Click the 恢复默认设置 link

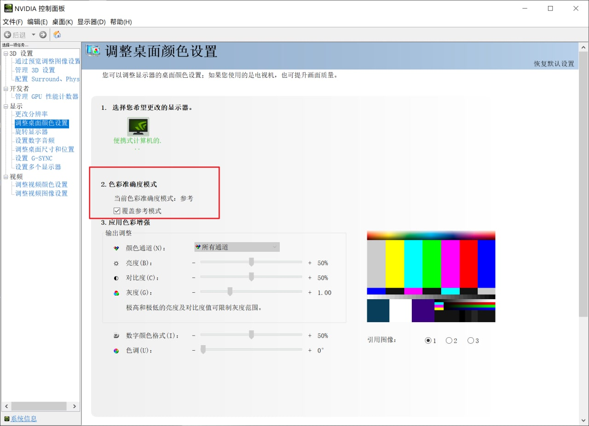[x=554, y=64]
